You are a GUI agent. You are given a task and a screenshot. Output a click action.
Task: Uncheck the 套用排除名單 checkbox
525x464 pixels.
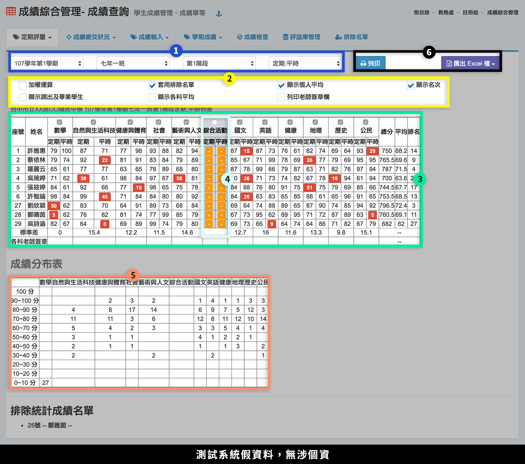(152, 85)
